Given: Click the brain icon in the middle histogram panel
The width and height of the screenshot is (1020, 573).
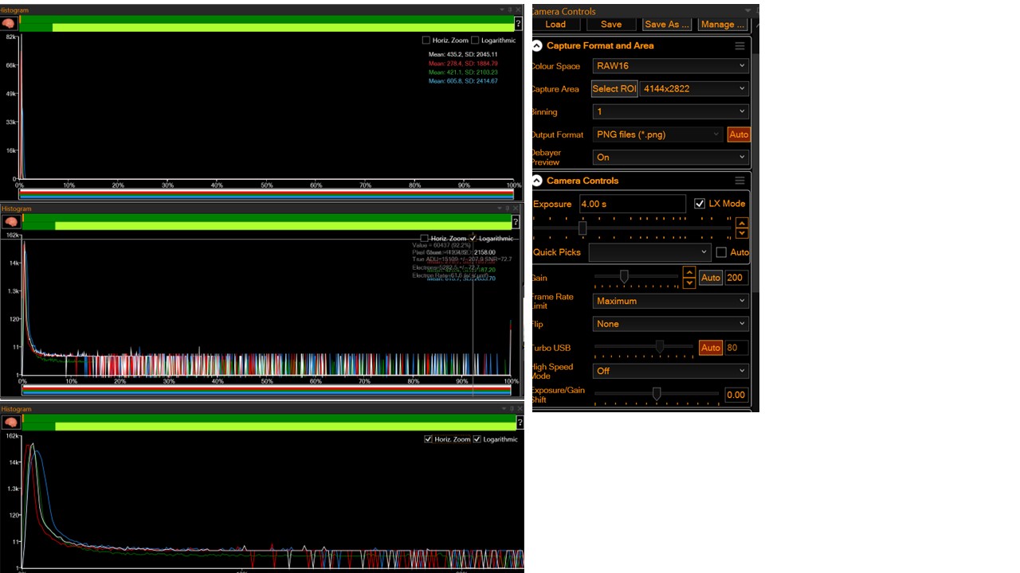Looking at the screenshot, I should click(x=10, y=222).
